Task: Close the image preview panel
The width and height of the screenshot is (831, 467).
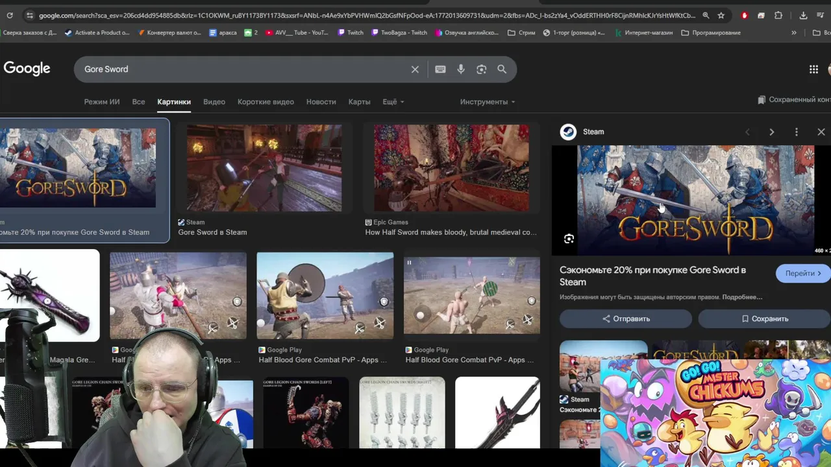Action: (x=821, y=132)
